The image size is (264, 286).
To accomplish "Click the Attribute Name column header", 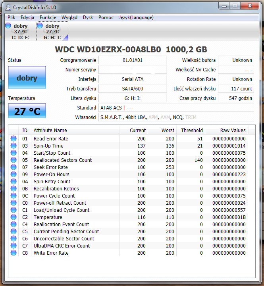I will tap(75, 130).
